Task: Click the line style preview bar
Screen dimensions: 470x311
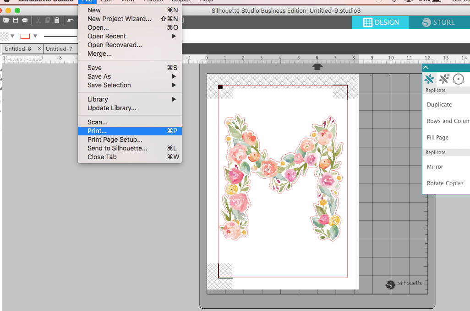Action: click(x=60, y=36)
